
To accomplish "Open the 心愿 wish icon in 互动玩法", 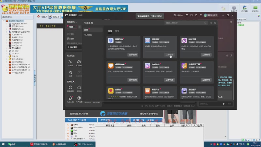I will [x=70, y=72].
